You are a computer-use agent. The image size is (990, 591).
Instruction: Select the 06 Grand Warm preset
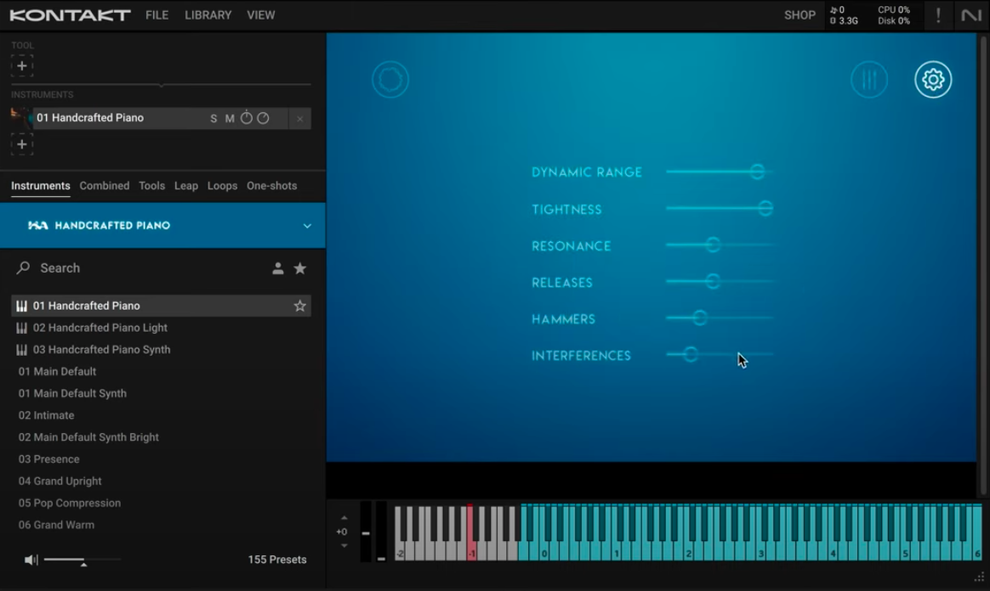(x=161, y=525)
